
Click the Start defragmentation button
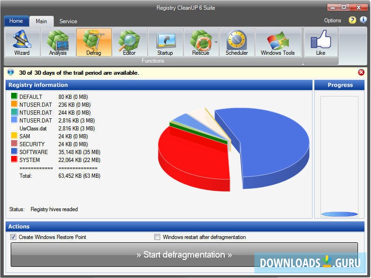click(x=184, y=255)
